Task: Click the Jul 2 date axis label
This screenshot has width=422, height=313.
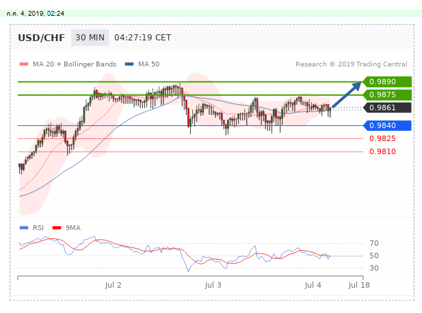Action: pos(113,285)
